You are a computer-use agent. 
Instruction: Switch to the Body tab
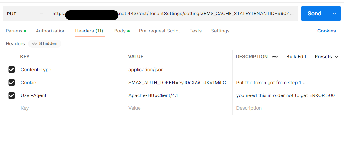tap(120, 31)
